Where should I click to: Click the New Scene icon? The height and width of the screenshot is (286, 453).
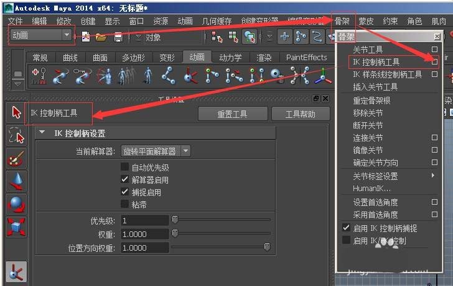point(86,37)
